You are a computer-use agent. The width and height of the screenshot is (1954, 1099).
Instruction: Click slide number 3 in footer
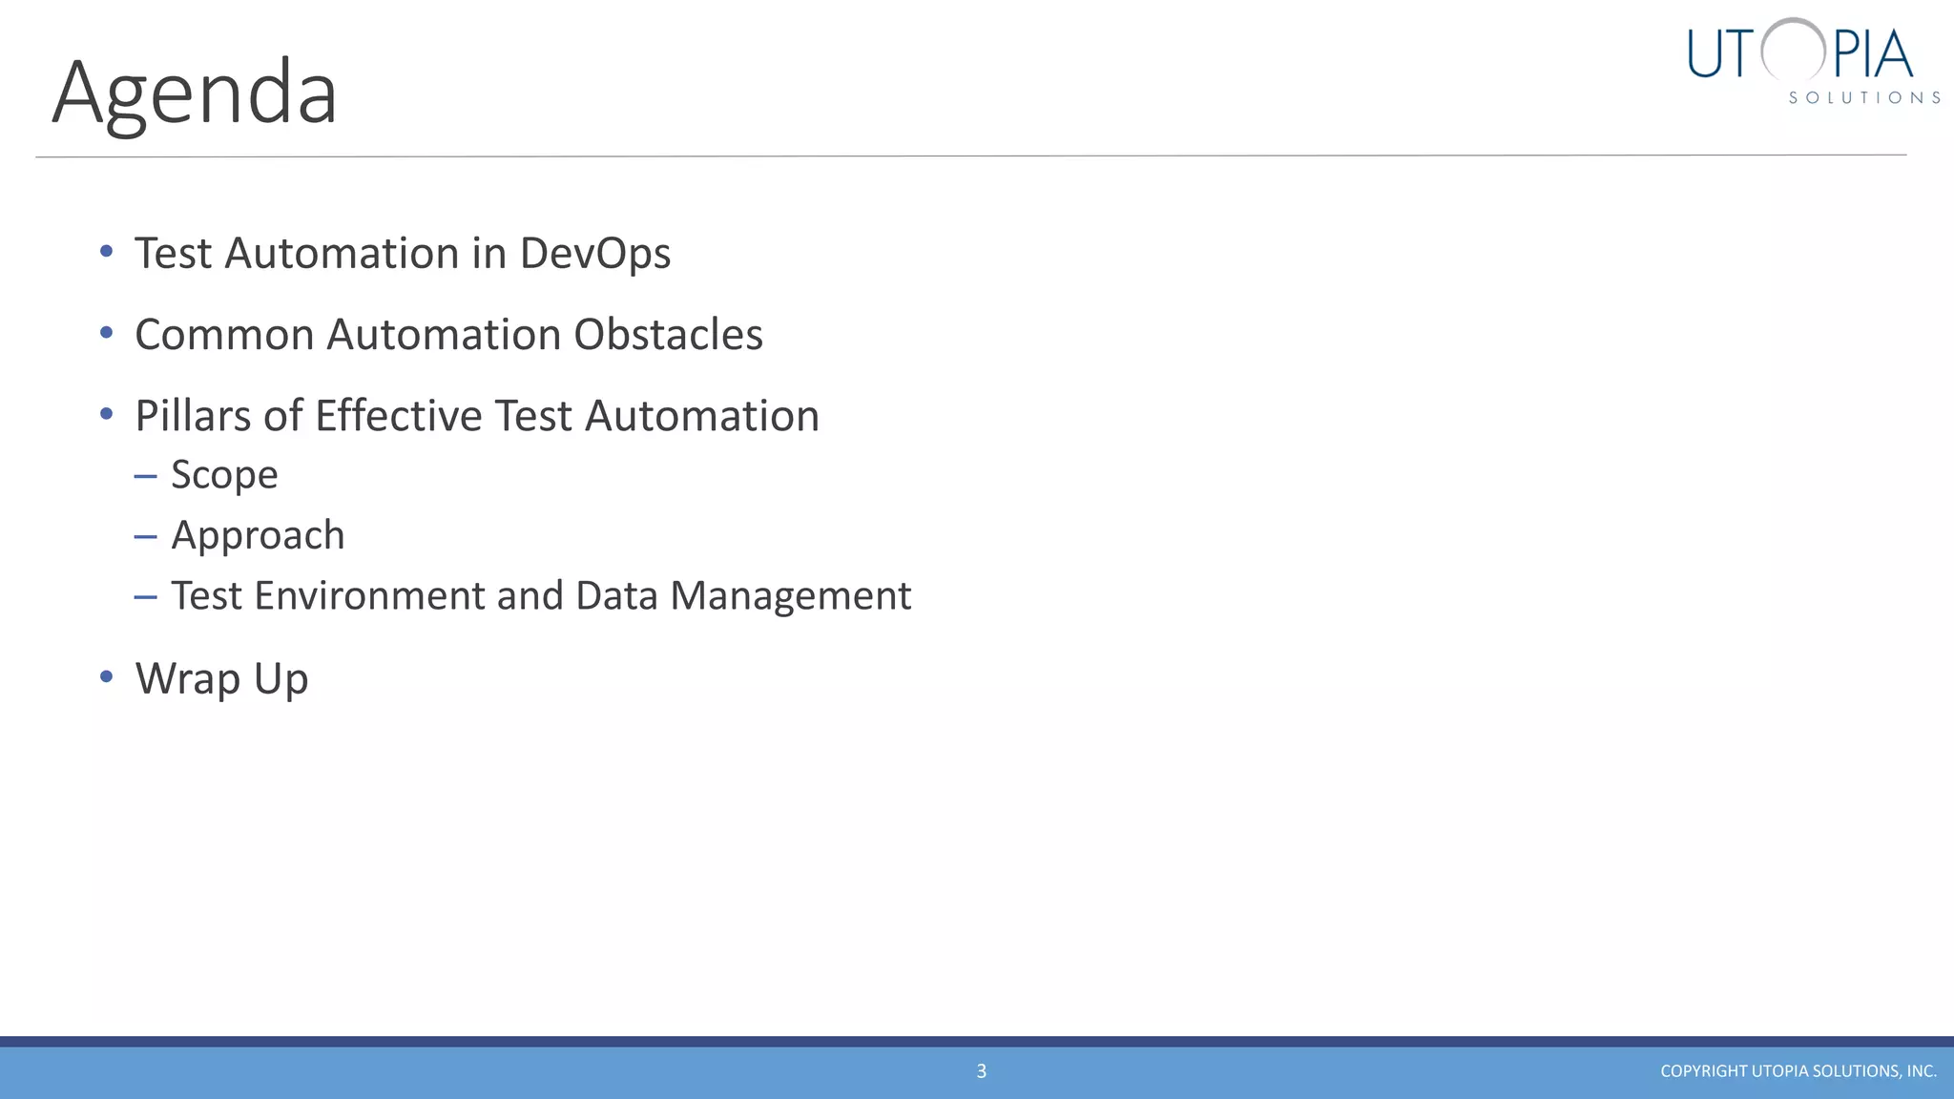pos(981,1071)
